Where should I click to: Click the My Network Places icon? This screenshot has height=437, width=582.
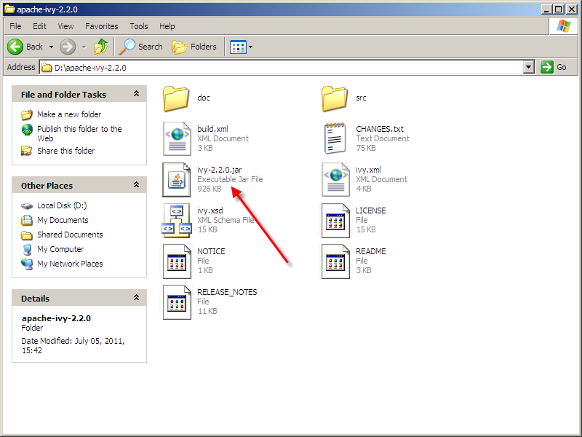tap(27, 264)
